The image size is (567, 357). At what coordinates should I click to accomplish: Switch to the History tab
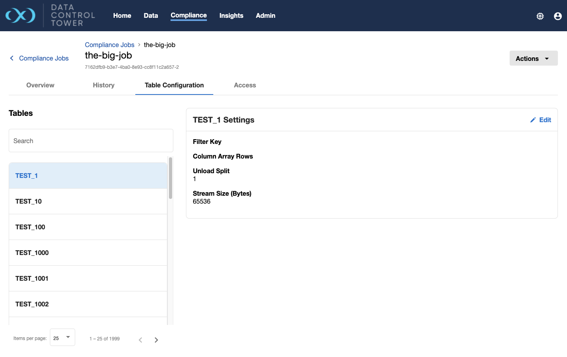pyautogui.click(x=103, y=85)
